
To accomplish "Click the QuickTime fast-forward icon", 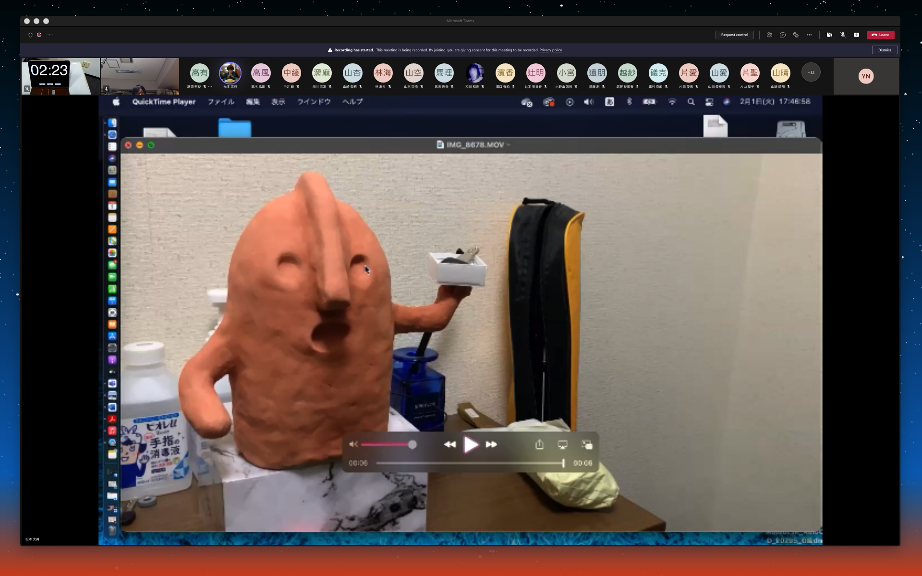I will (491, 444).
